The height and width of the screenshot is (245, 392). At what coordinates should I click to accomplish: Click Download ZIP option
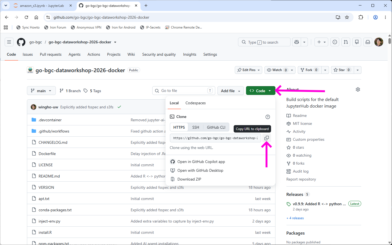point(189,179)
